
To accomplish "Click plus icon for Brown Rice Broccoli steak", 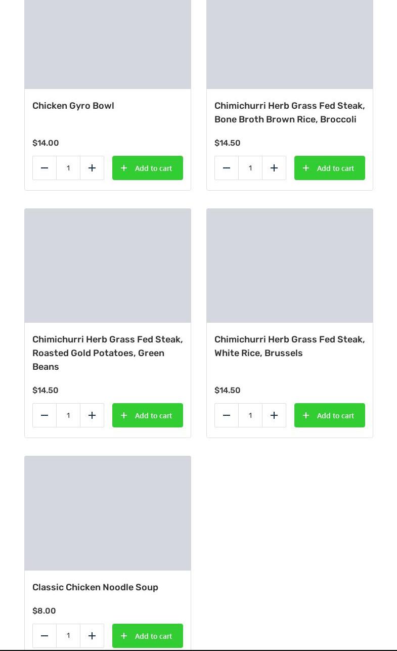I will 274,168.
